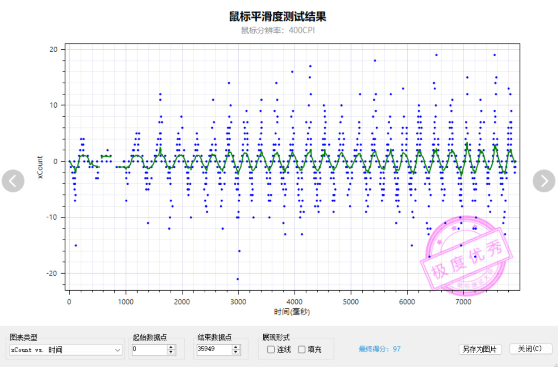The height and width of the screenshot is (367, 558).
Task: Decrease 起始数据点 with down stepper arrow
Action: (171, 352)
